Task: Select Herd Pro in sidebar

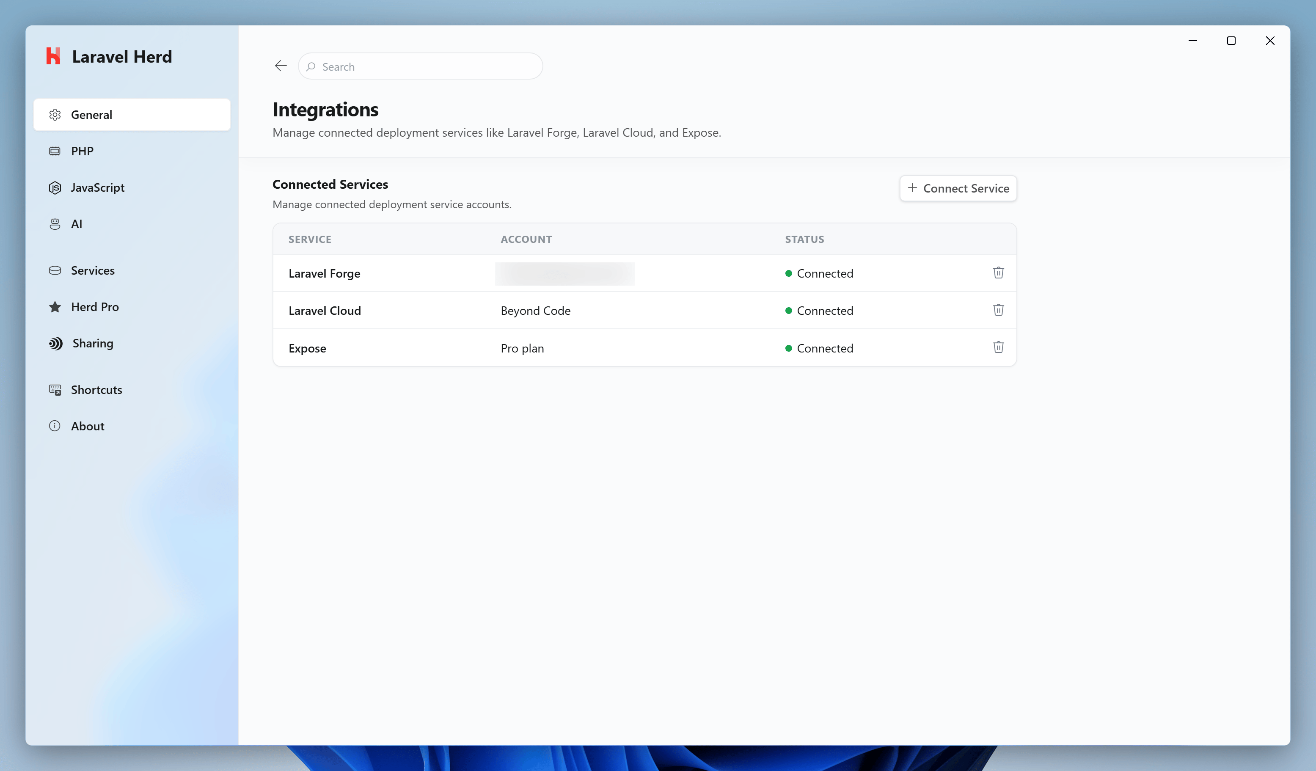Action: (x=132, y=307)
